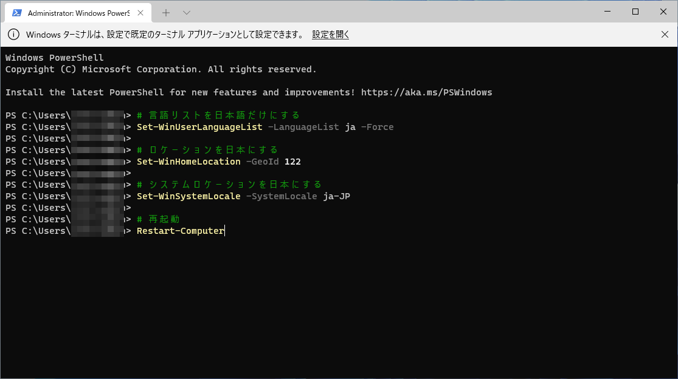Image resolution: width=678 pixels, height=379 pixels.
Task: Click the comment ロケーションを日本にする
Action: pos(207,150)
